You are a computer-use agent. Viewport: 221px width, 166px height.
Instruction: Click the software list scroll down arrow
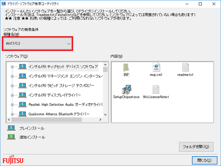pos(105,115)
